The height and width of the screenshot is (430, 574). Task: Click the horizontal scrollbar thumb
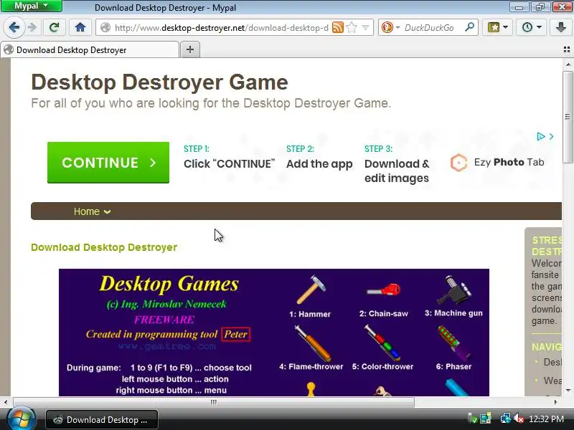(214, 402)
